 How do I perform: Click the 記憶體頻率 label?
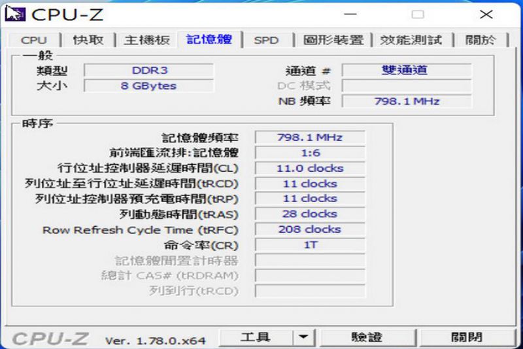pos(200,138)
